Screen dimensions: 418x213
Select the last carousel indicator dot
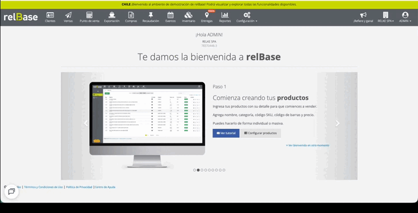point(224,170)
